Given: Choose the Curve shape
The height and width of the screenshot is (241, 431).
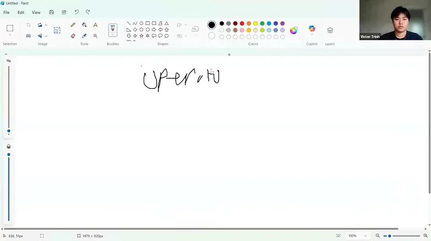Looking at the screenshot, I should 135,23.
